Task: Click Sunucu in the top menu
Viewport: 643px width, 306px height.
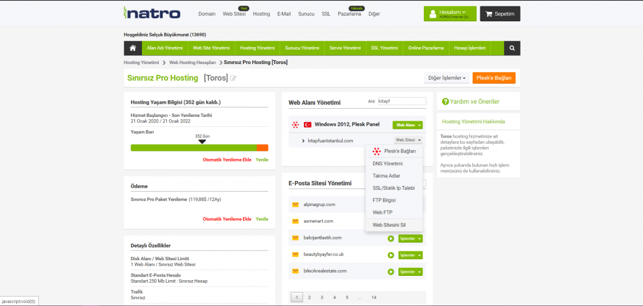Action: [306, 14]
